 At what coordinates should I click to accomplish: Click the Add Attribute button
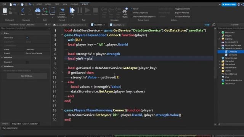(x=27, y=76)
